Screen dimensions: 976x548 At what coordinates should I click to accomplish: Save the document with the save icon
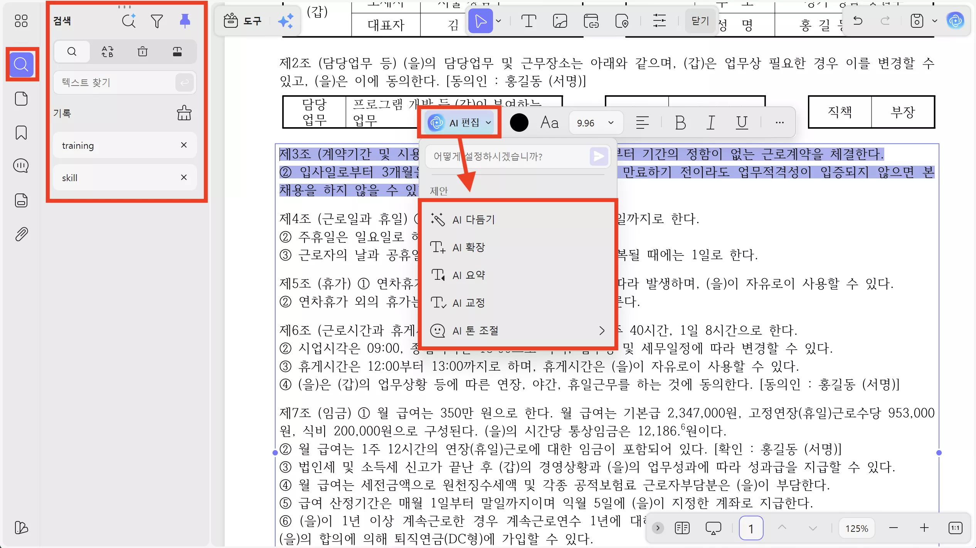click(x=917, y=20)
